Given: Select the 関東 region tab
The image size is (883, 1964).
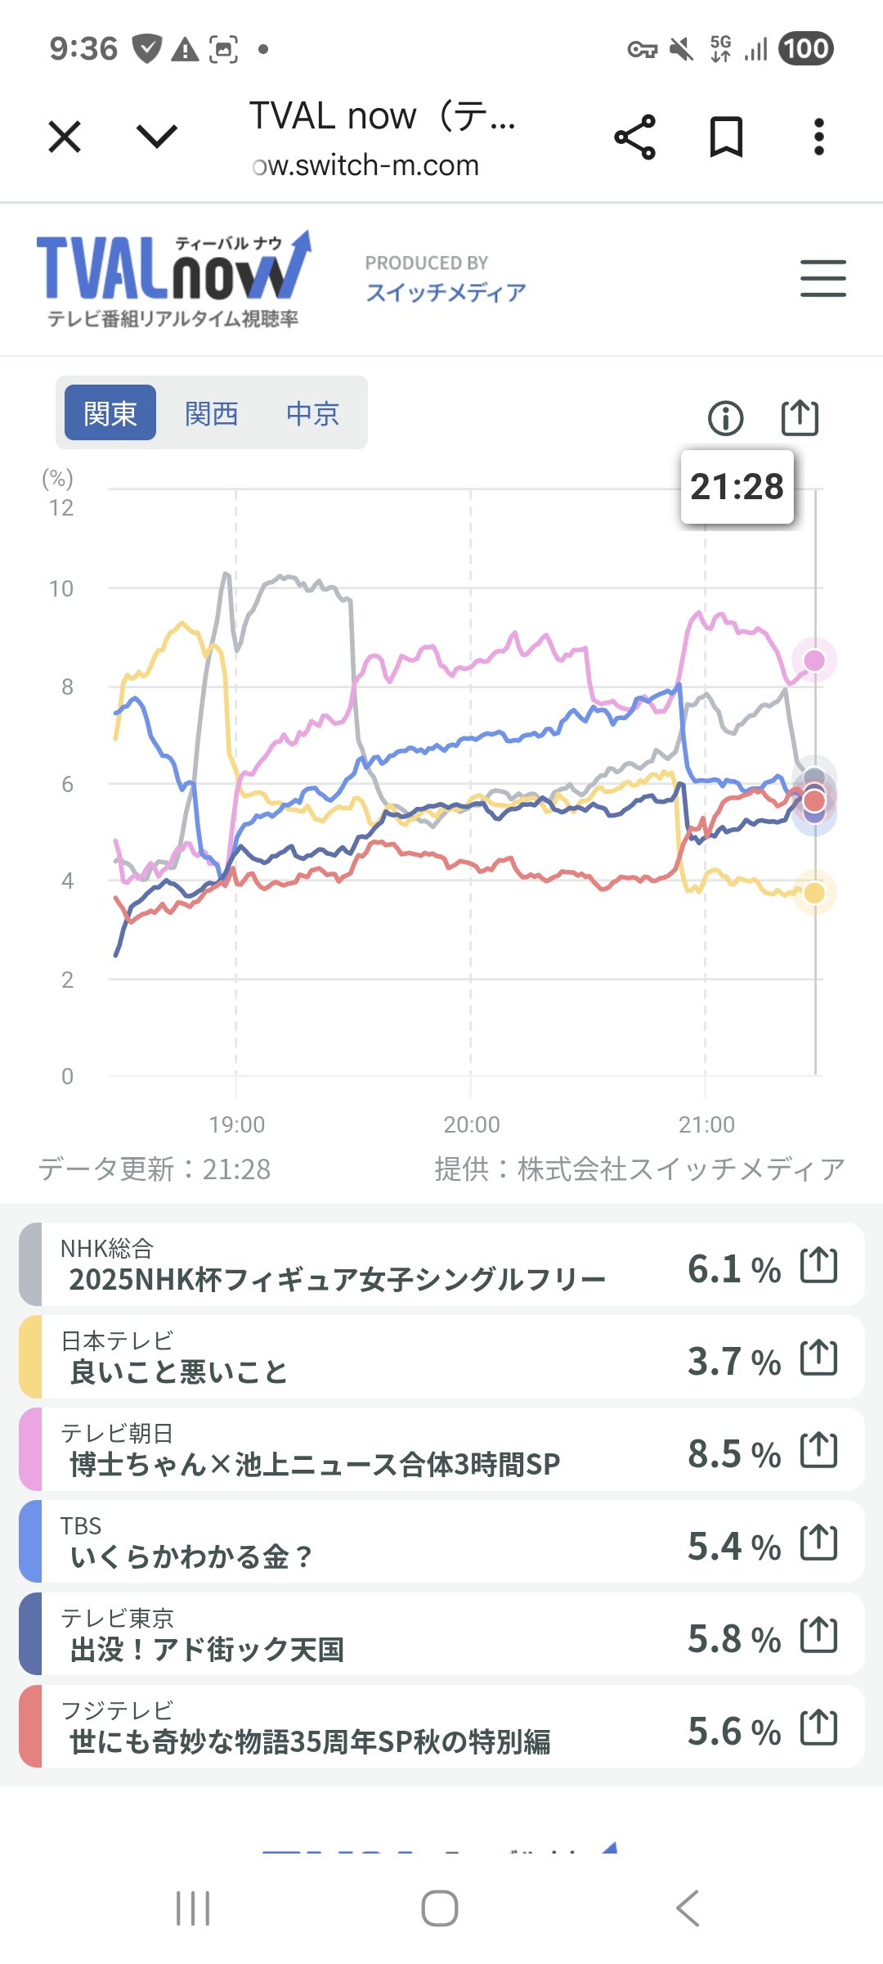Looking at the screenshot, I should (x=110, y=413).
